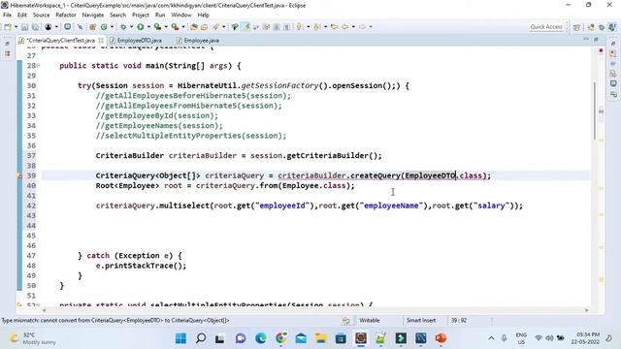The height and width of the screenshot is (349, 621).
Task: Click the Save All toolbar icon
Action: coord(35,27)
